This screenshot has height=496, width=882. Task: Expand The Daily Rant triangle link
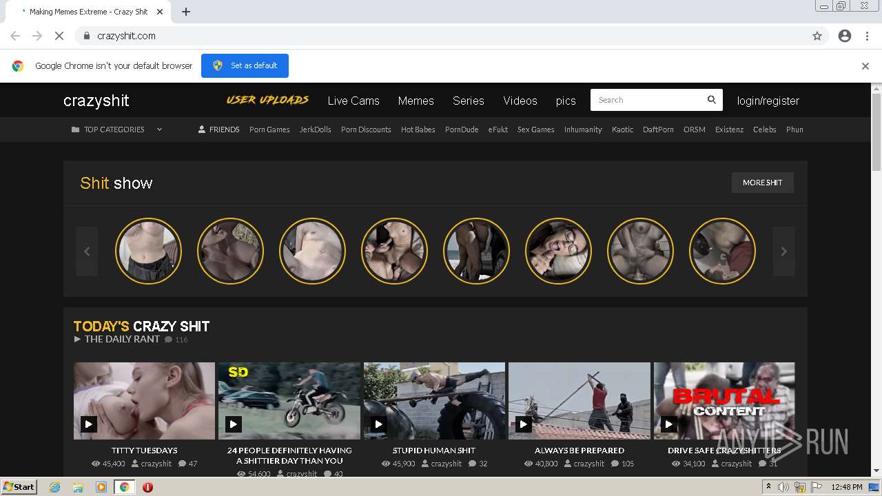[x=116, y=339]
